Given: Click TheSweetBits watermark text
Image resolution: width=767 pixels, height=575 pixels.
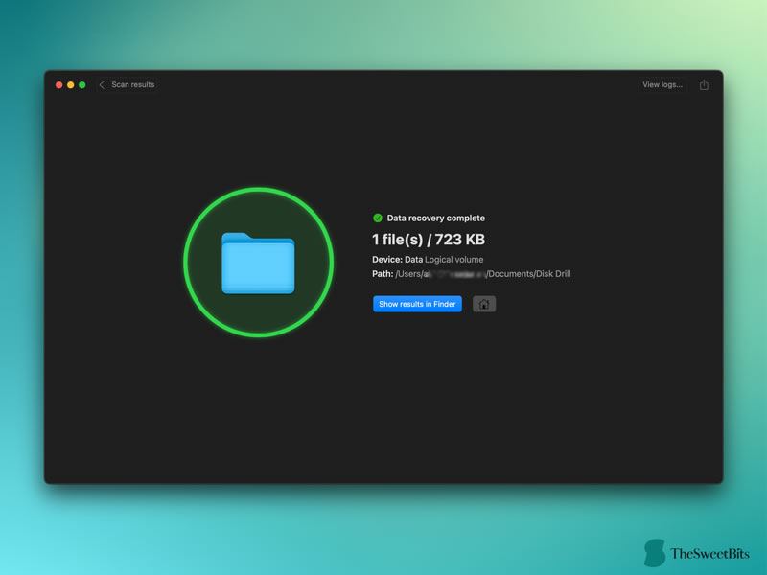Looking at the screenshot, I should (x=709, y=554).
